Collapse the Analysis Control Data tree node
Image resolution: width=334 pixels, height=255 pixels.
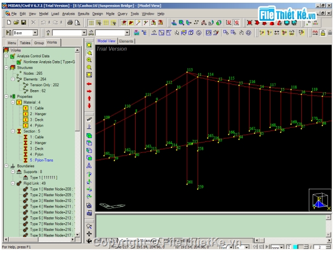[x=7, y=56]
